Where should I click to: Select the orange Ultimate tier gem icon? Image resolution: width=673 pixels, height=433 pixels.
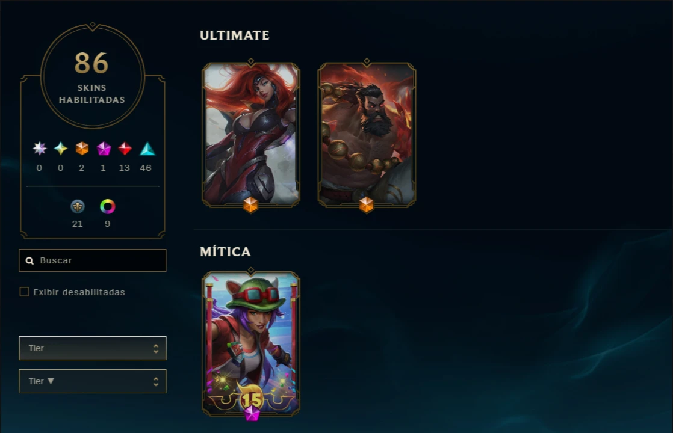(x=81, y=149)
